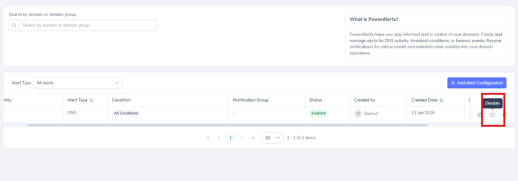Open the Alert Type 'All alerts' dropdown
This screenshot has height=181, width=518.
[78, 83]
